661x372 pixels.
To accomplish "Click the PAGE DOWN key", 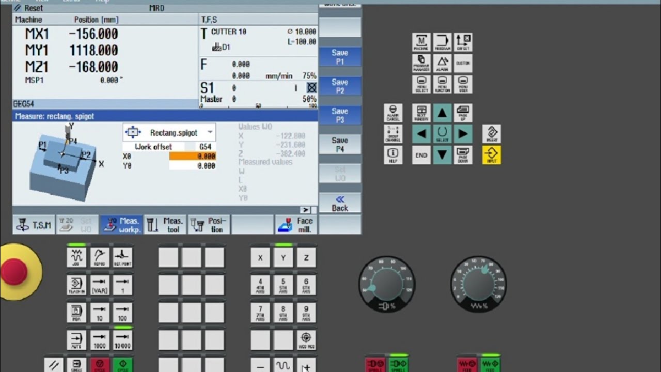I will coord(463,154).
